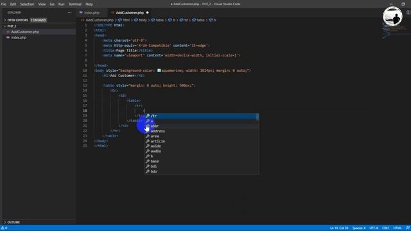Open the Run menu
Viewport: 411px width, 231px height.
[x=62, y=4]
